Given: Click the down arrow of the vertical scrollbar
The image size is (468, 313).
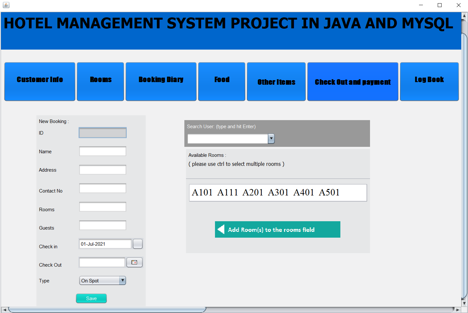Looking at the screenshot, I should (464, 303).
